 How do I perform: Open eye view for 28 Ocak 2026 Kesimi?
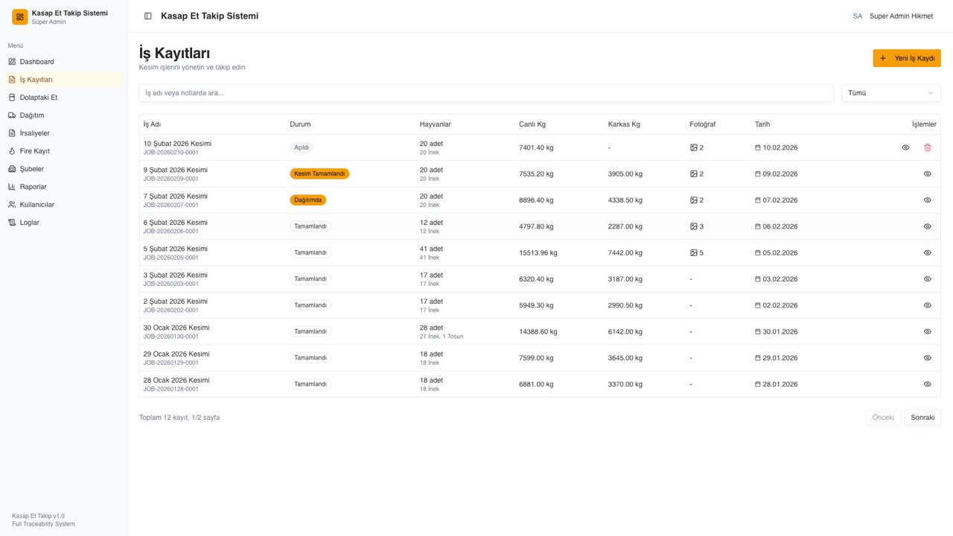927,384
